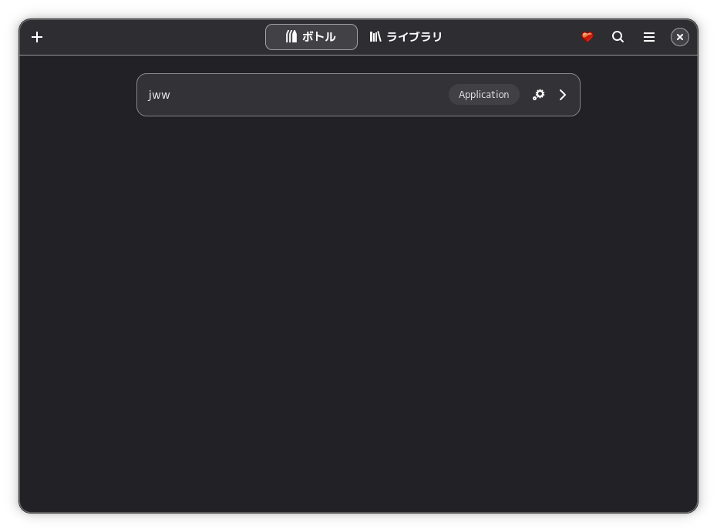Open search with the magnifier icon
The image size is (717, 532).
(x=618, y=37)
